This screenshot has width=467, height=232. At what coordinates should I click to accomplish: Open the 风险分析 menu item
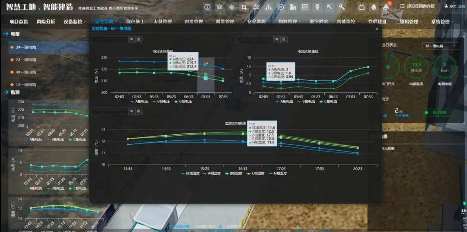45,22
